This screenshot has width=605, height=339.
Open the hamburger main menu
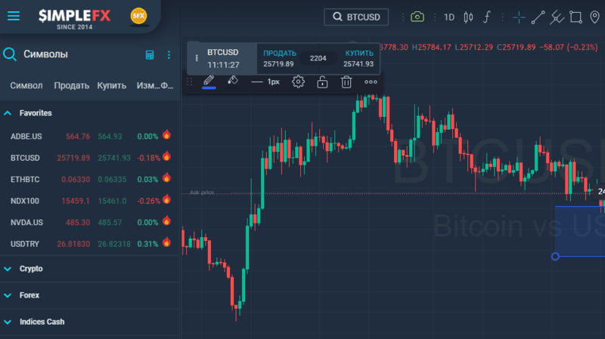click(14, 16)
